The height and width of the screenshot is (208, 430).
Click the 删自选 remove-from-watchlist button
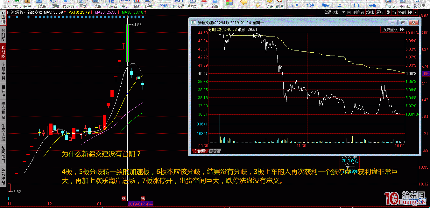pyautogui.click(x=358, y=12)
